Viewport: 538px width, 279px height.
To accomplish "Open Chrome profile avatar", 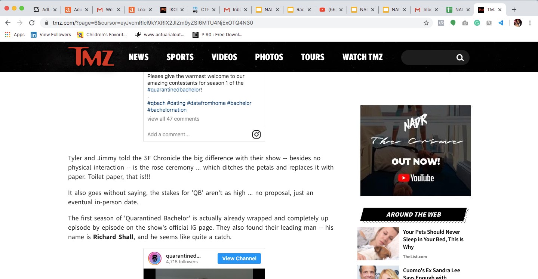I will [x=518, y=23].
